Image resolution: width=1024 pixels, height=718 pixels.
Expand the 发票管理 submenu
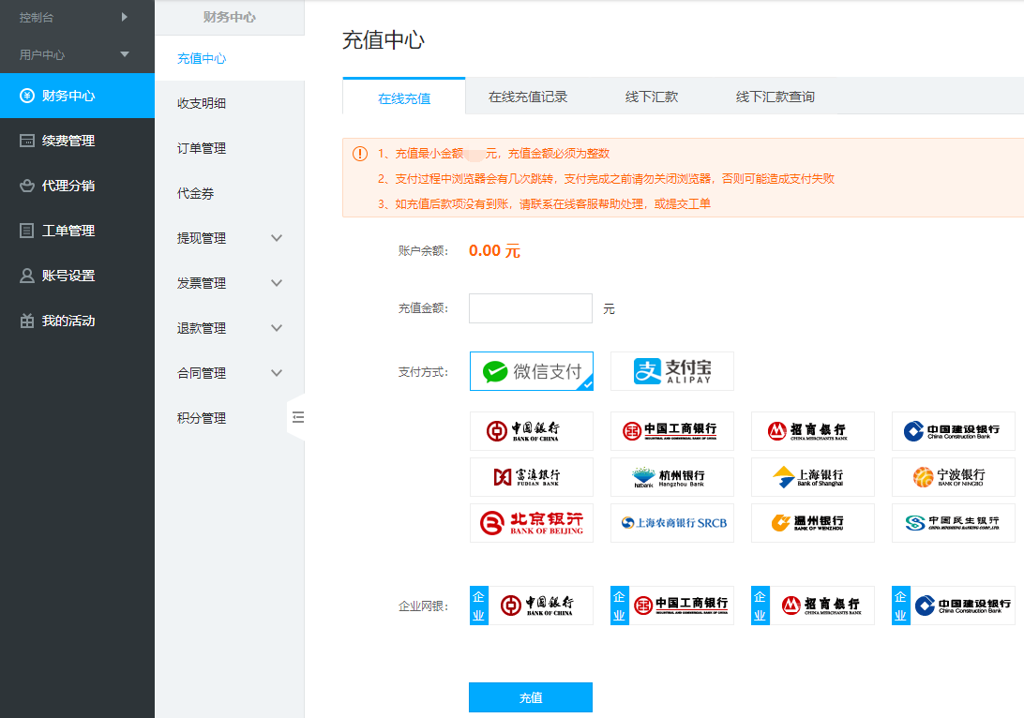click(277, 283)
